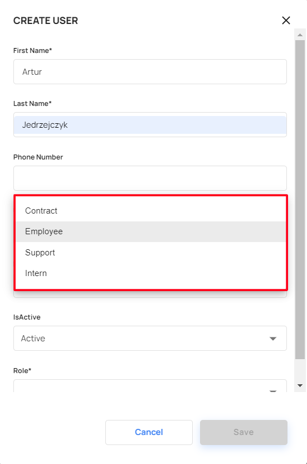Image resolution: width=307 pixels, height=464 pixels.
Task: Click the First Name input field
Action: click(x=150, y=71)
